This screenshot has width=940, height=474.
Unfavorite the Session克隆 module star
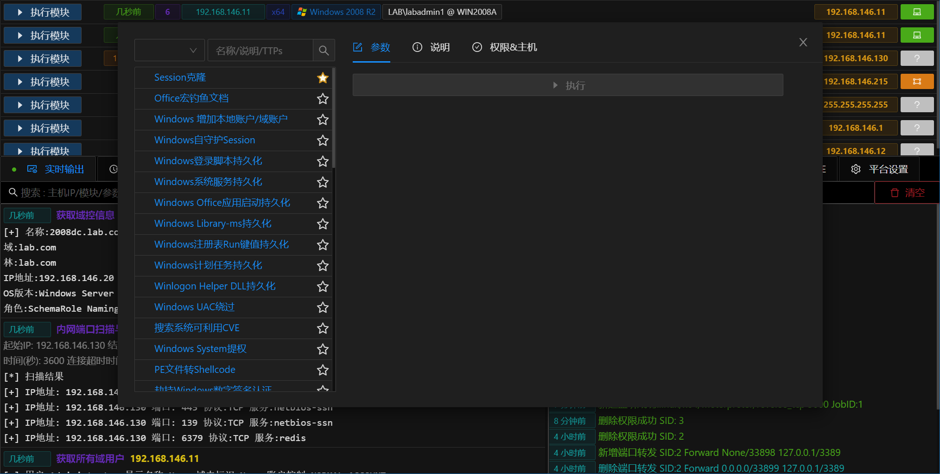[x=323, y=78]
